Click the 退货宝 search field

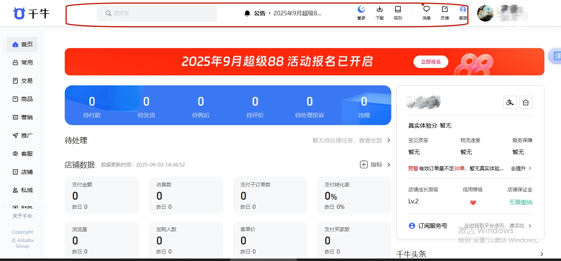[157, 13]
